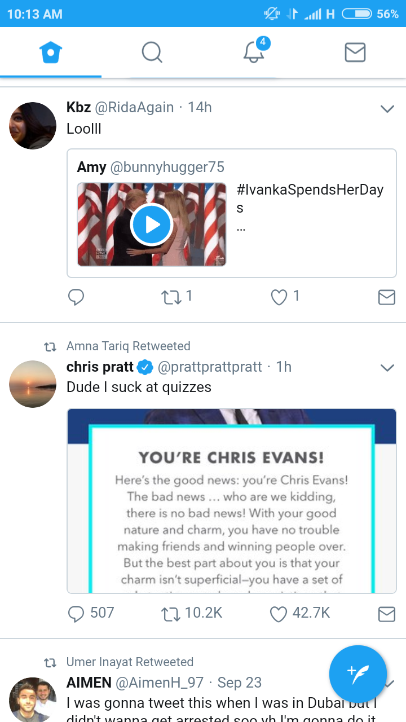Like Kbz's Loolll tweet
Image resolution: width=406 pixels, height=722 pixels.
coord(279,297)
